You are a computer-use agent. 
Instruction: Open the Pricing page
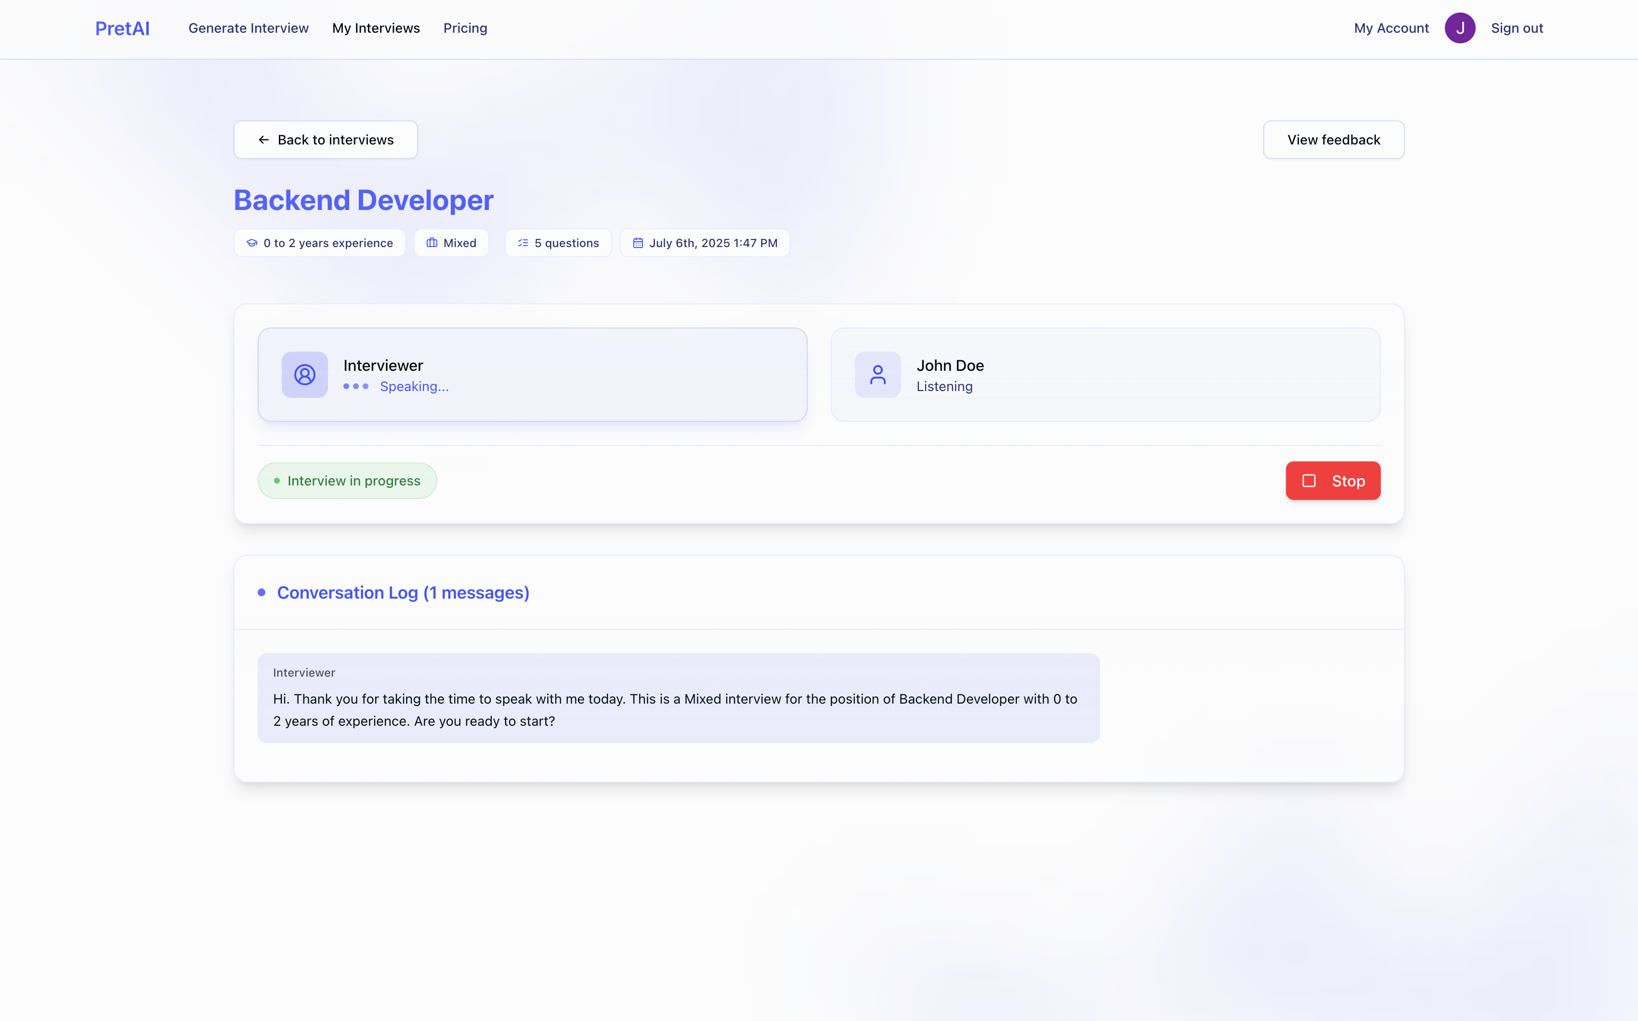[x=465, y=28]
